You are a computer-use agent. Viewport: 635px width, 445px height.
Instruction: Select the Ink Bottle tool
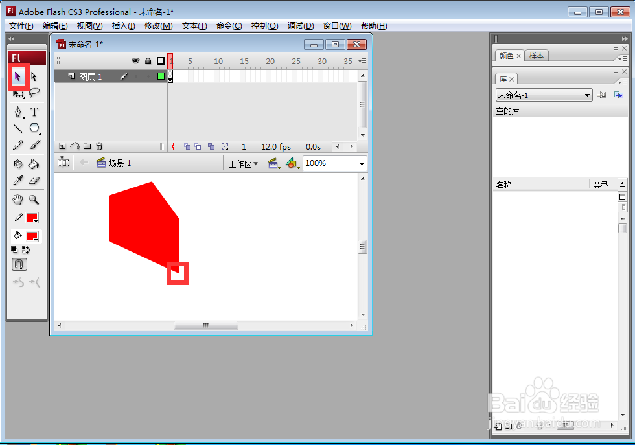tap(18, 164)
